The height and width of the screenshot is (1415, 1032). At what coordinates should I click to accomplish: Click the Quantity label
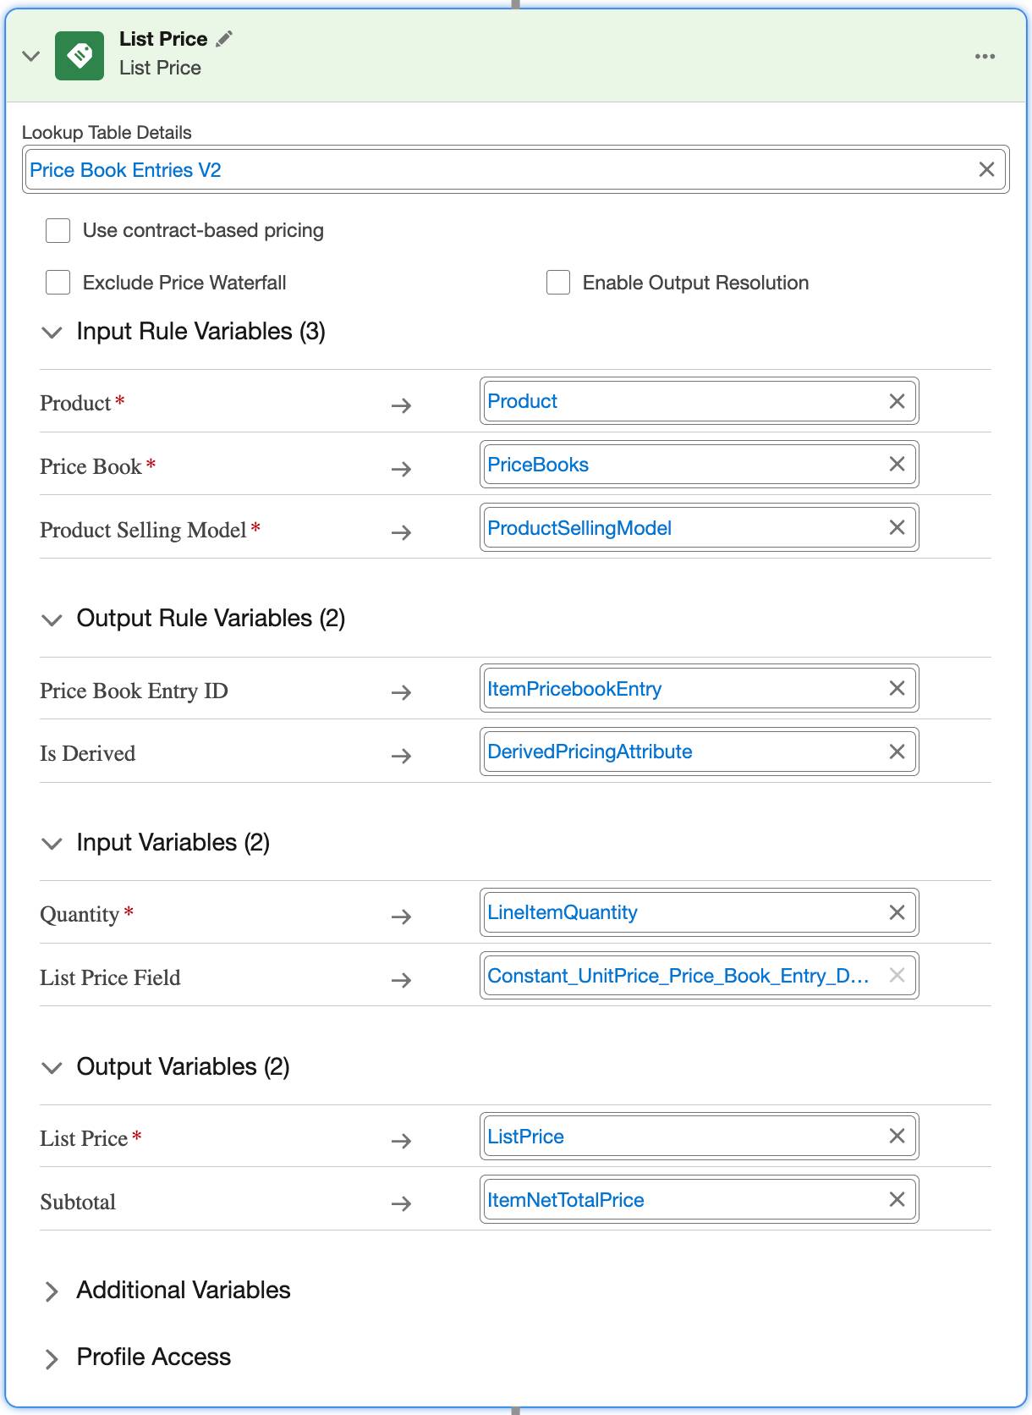click(80, 915)
